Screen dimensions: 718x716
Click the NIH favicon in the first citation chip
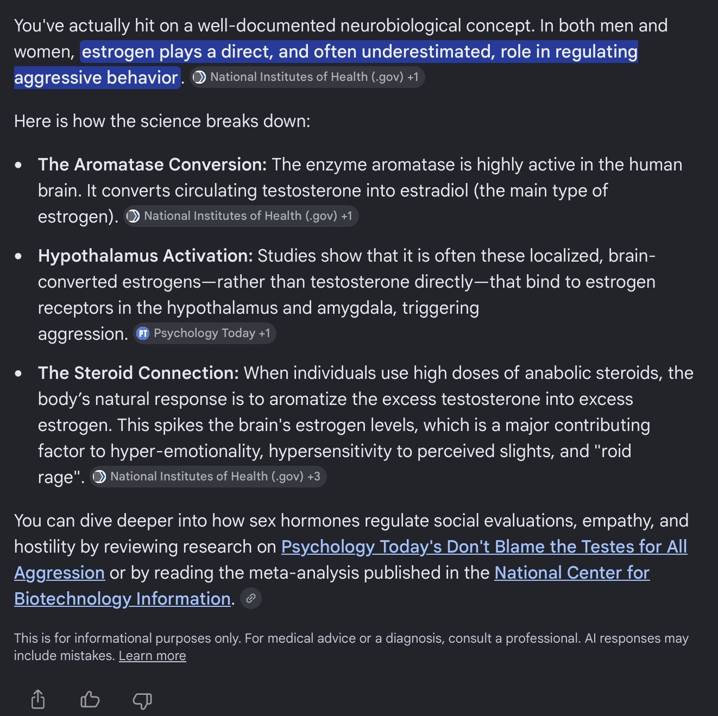pos(199,77)
